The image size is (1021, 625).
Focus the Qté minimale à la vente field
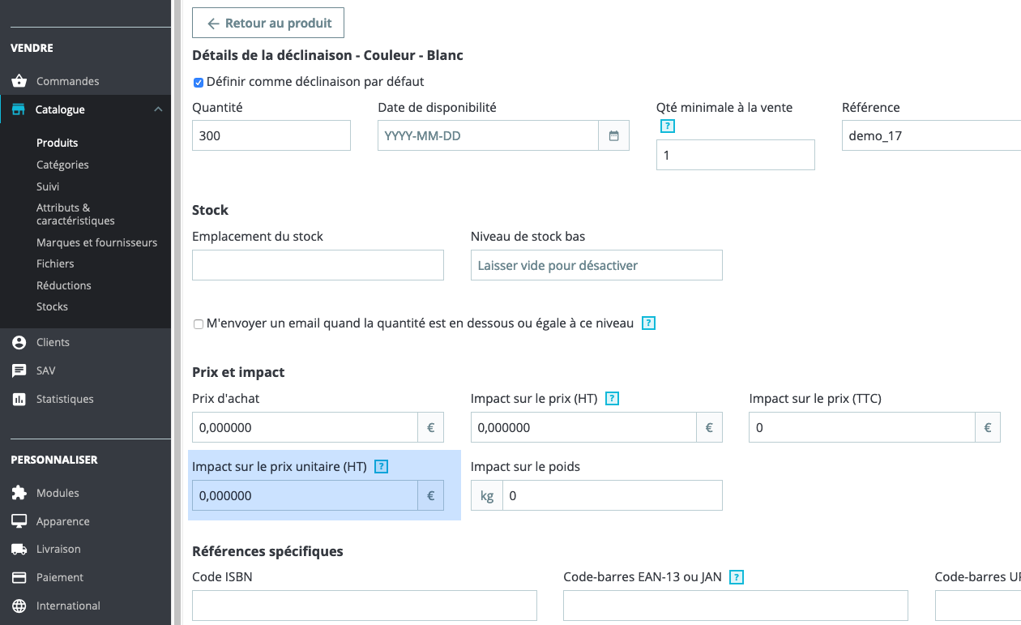(736, 155)
